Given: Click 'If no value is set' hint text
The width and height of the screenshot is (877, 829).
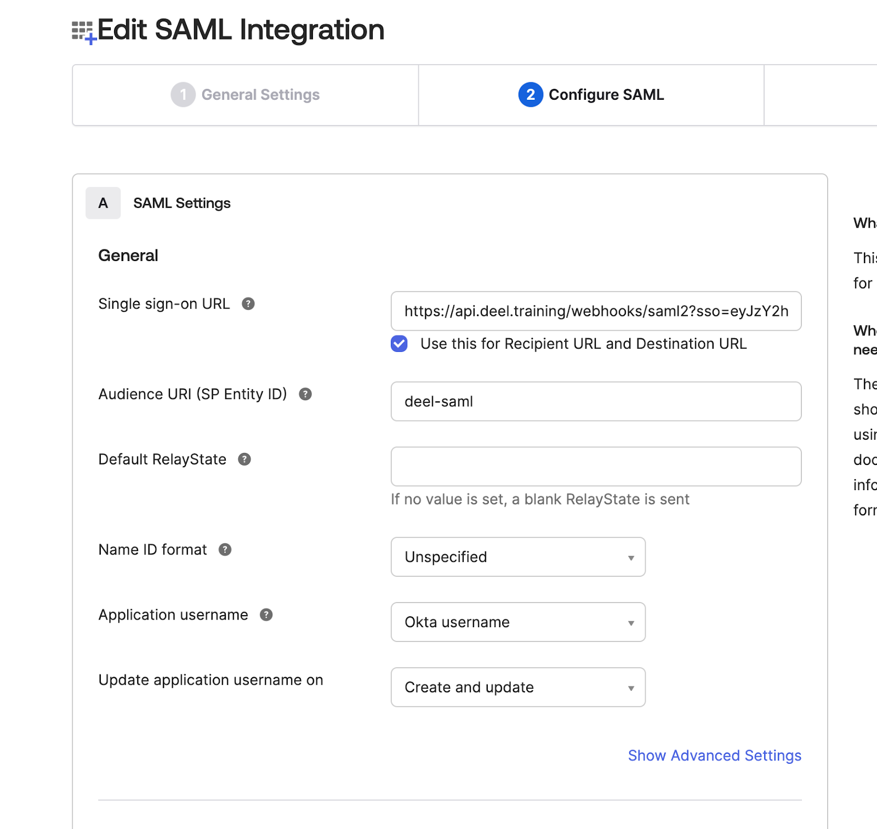Looking at the screenshot, I should pyautogui.click(x=540, y=499).
